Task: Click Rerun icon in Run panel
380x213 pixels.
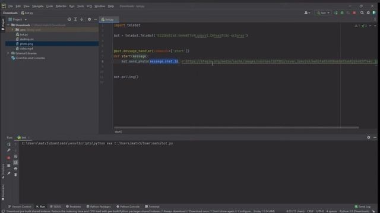Action: point(9,144)
